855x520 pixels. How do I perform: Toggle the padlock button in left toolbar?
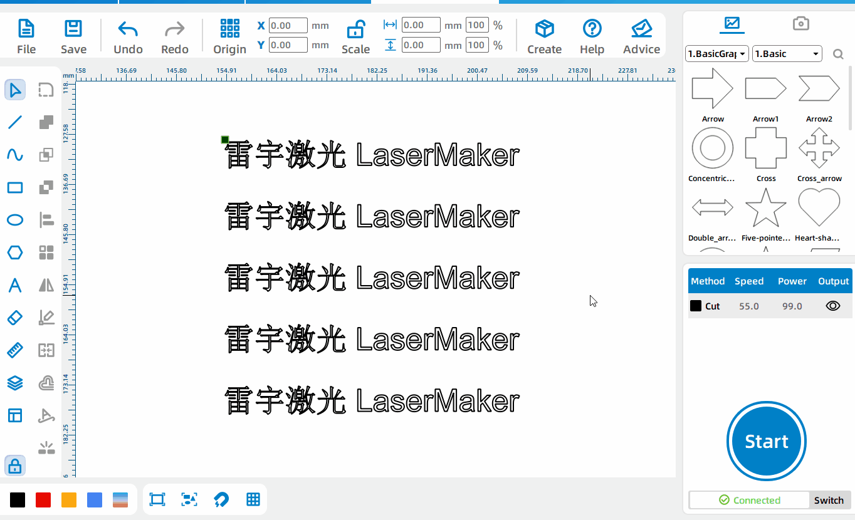click(x=15, y=465)
